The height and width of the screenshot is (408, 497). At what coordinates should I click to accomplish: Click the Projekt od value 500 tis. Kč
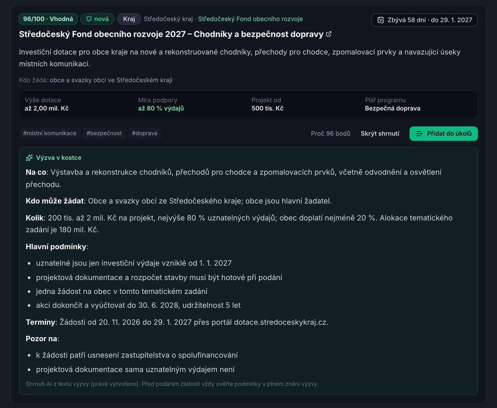pyautogui.click(x=267, y=108)
